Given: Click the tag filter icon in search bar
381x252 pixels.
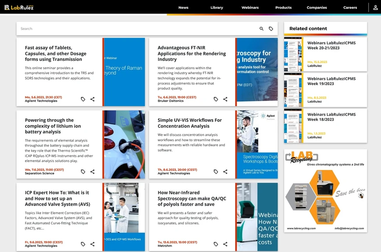Looking at the screenshot, I should [x=271, y=29].
